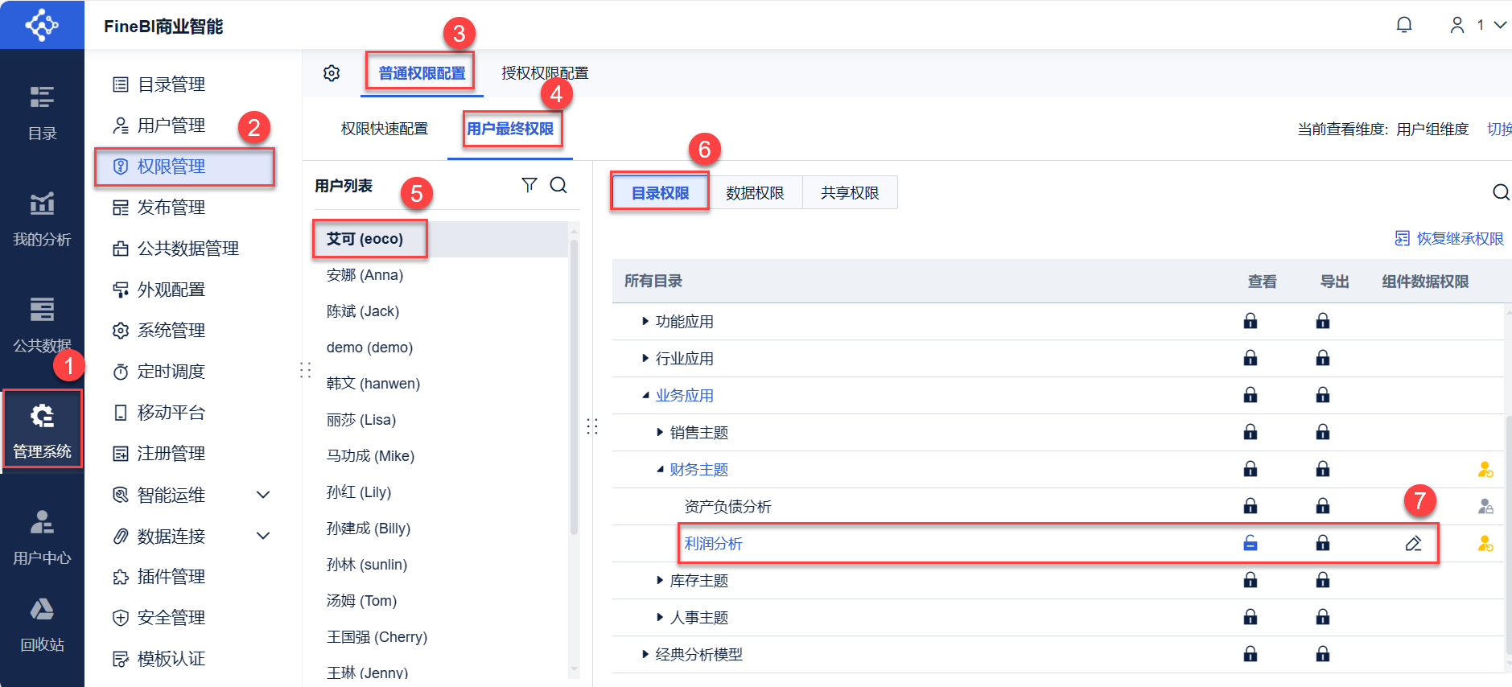Select user 安娜 (Anna)
This screenshot has height=687, width=1512.
[441, 275]
